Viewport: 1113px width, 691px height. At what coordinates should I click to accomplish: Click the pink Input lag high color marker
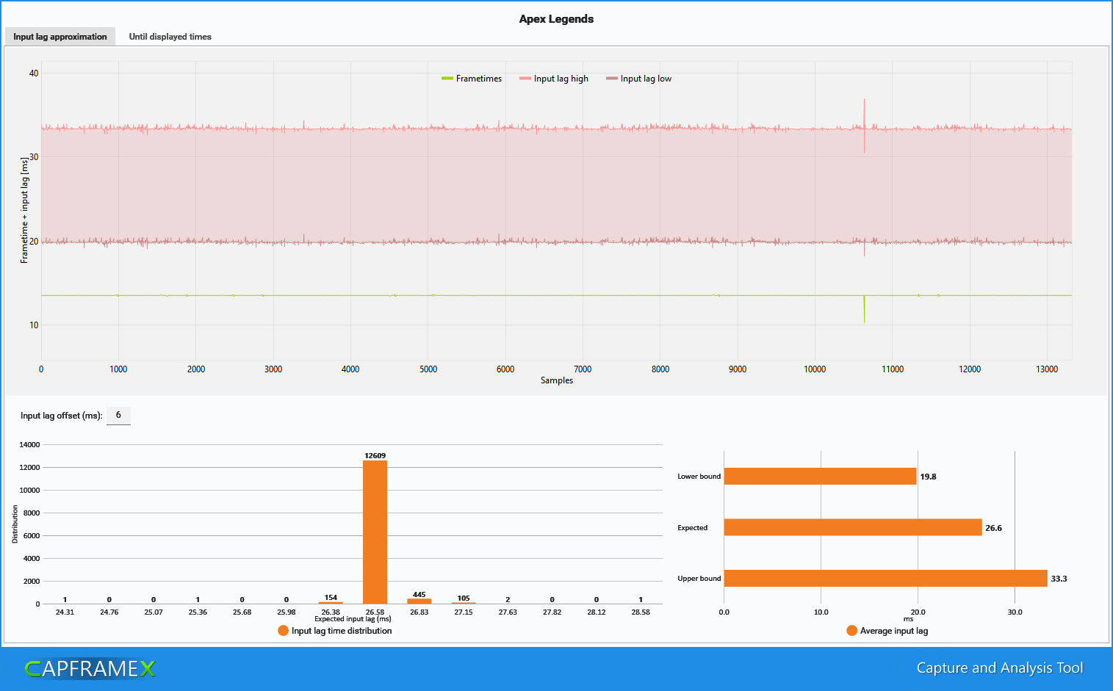pyautogui.click(x=525, y=79)
